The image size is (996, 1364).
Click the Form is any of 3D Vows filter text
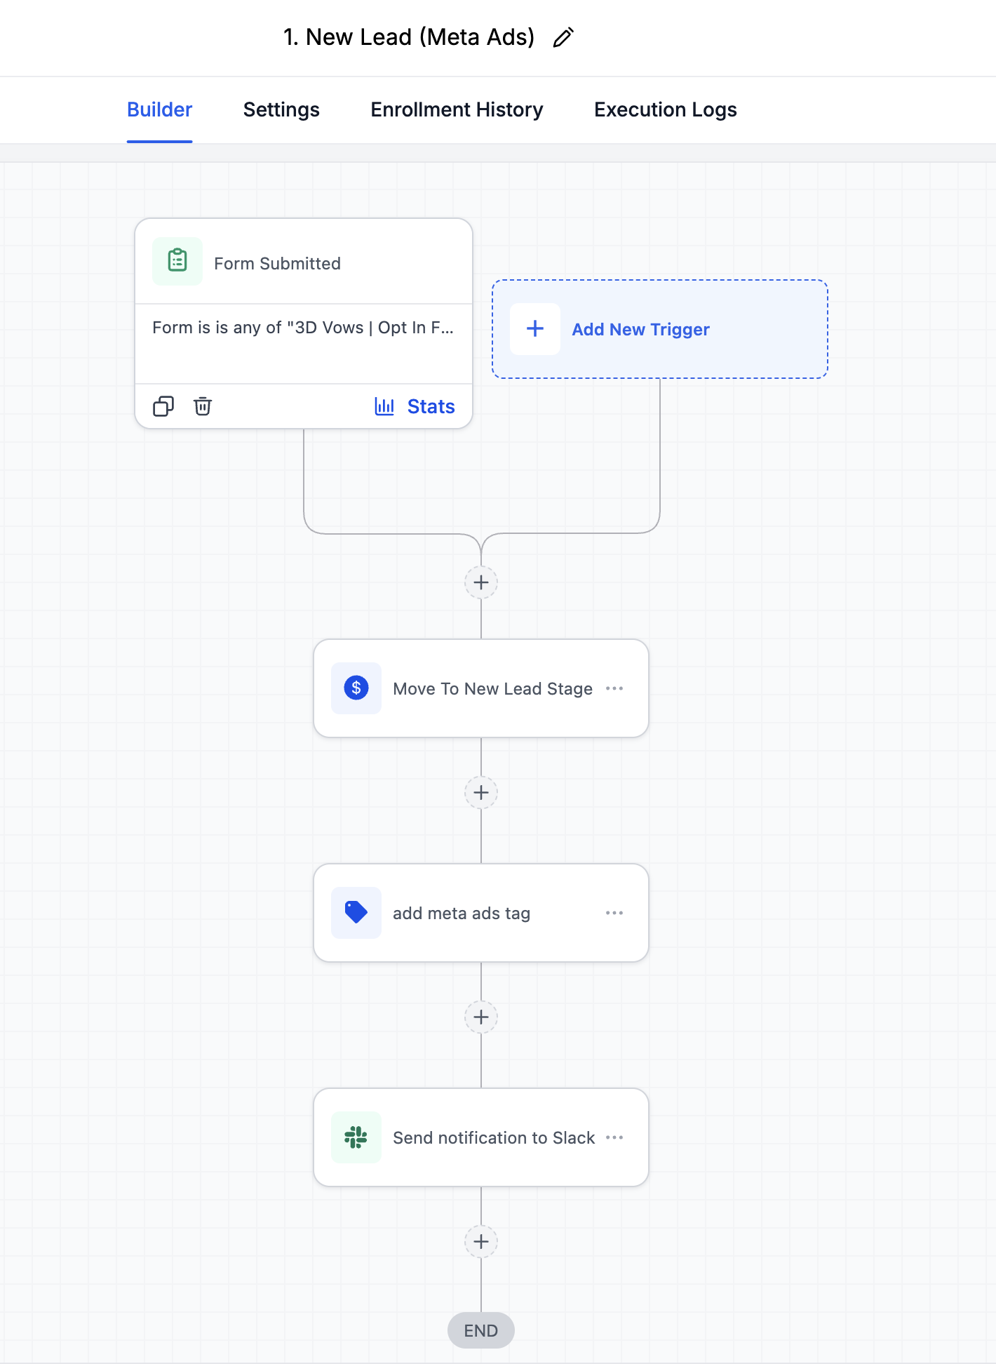[x=303, y=328]
